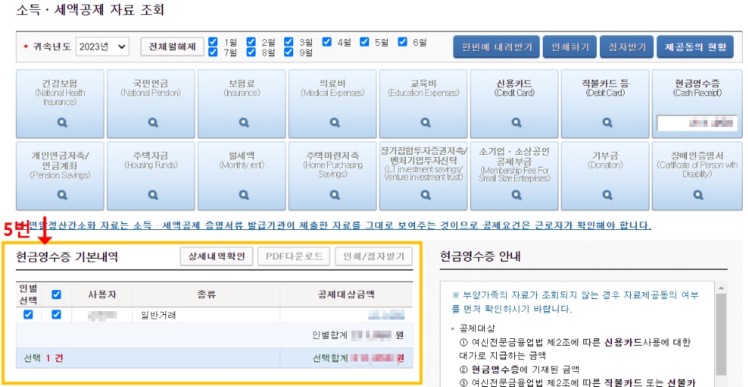
Task: Uncheck the 7월 month checkbox
Action: click(x=213, y=52)
